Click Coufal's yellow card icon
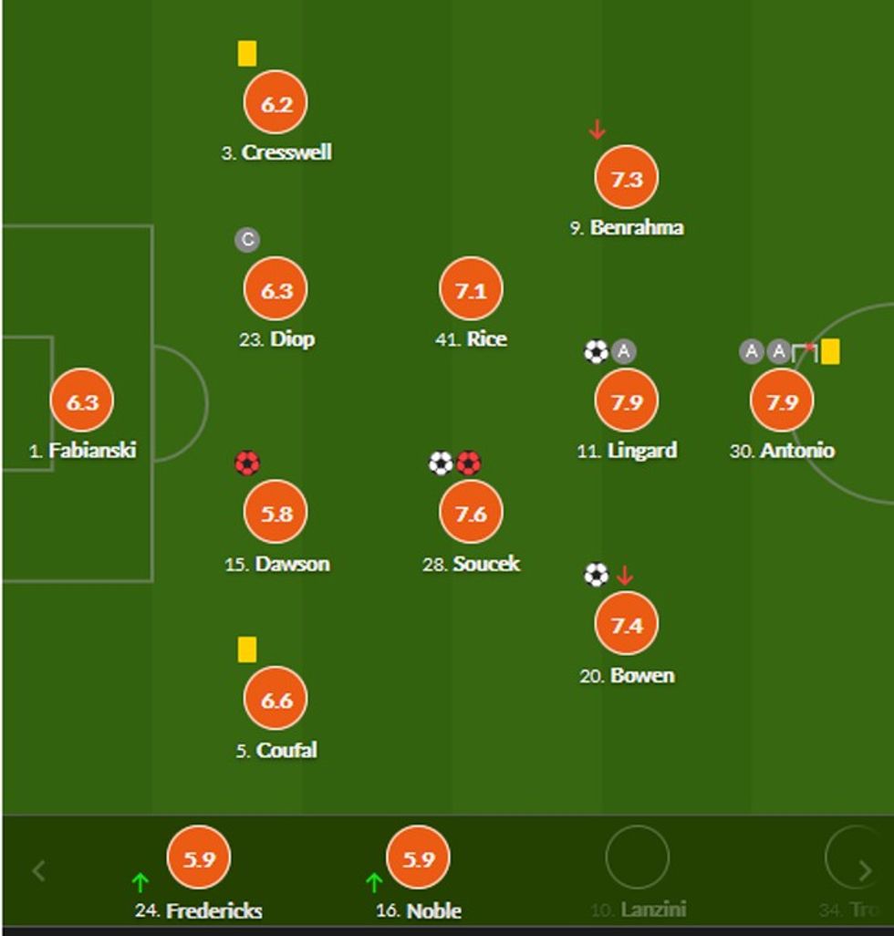The height and width of the screenshot is (936, 894). point(247,650)
